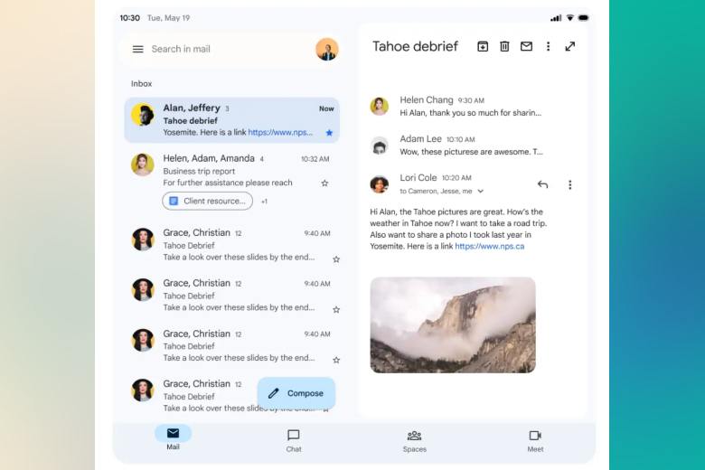705x470 pixels.
Task: Open the hamburger menu in the search bar
Action: point(138,49)
